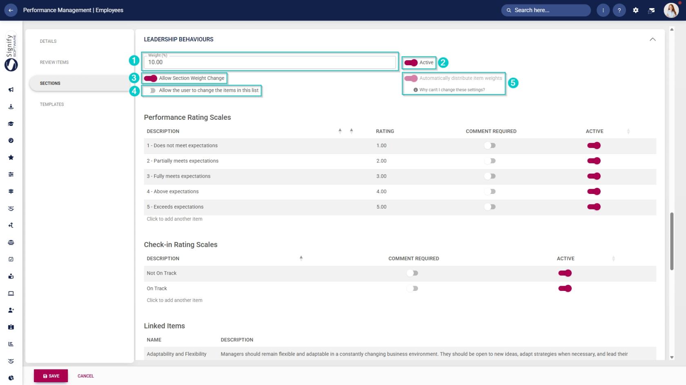Image resolution: width=686 pixels, height=385 pixels.
Task: Click the Weight (%) input field
Action: click(270, 62)
